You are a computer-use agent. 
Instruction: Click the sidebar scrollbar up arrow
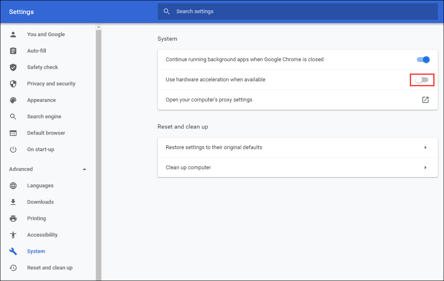click(98, 27)
